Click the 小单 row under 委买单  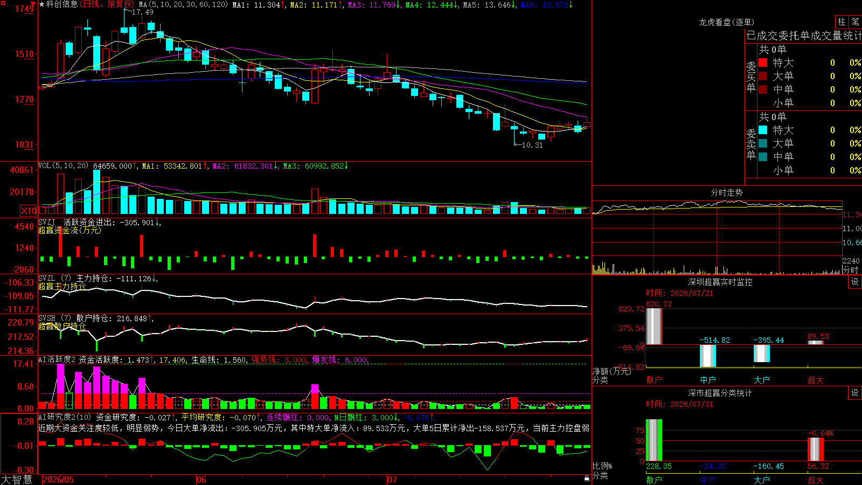[810, 103]
